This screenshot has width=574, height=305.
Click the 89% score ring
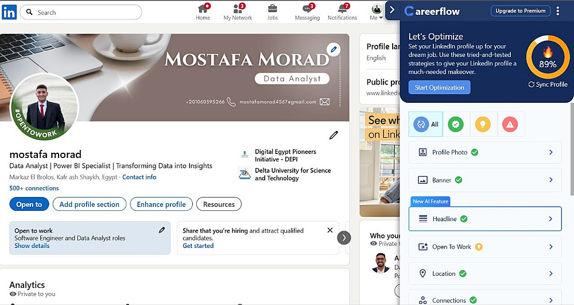pyautogui.click(x=548, y=57)
